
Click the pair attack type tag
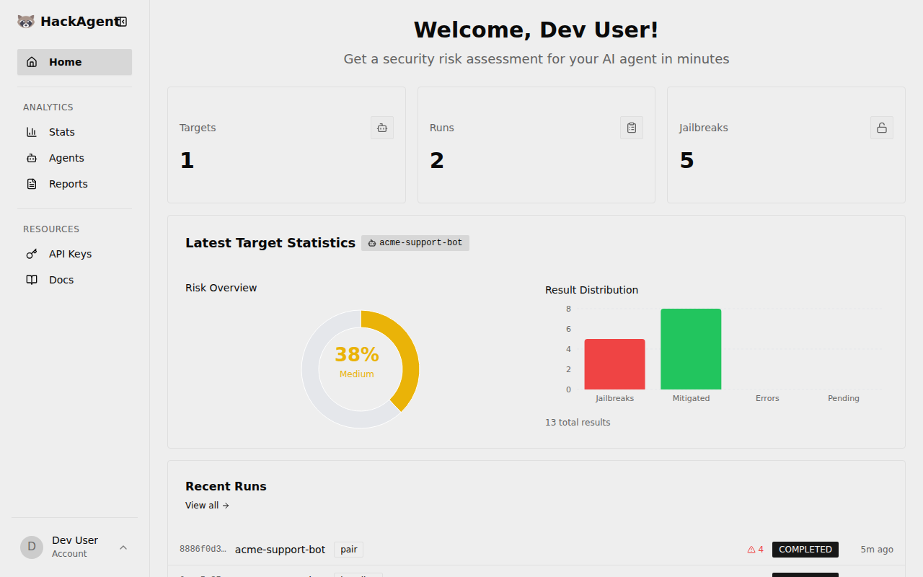tap(349, 550)
